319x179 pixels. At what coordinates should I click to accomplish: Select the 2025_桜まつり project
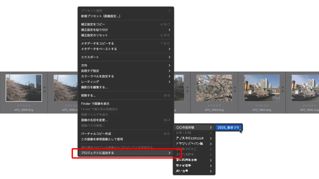click(229, 128)
